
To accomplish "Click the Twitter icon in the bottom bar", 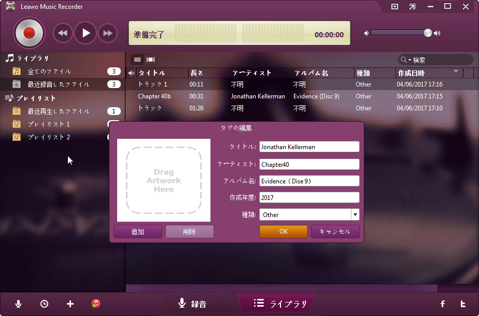I will click(463, 304).
